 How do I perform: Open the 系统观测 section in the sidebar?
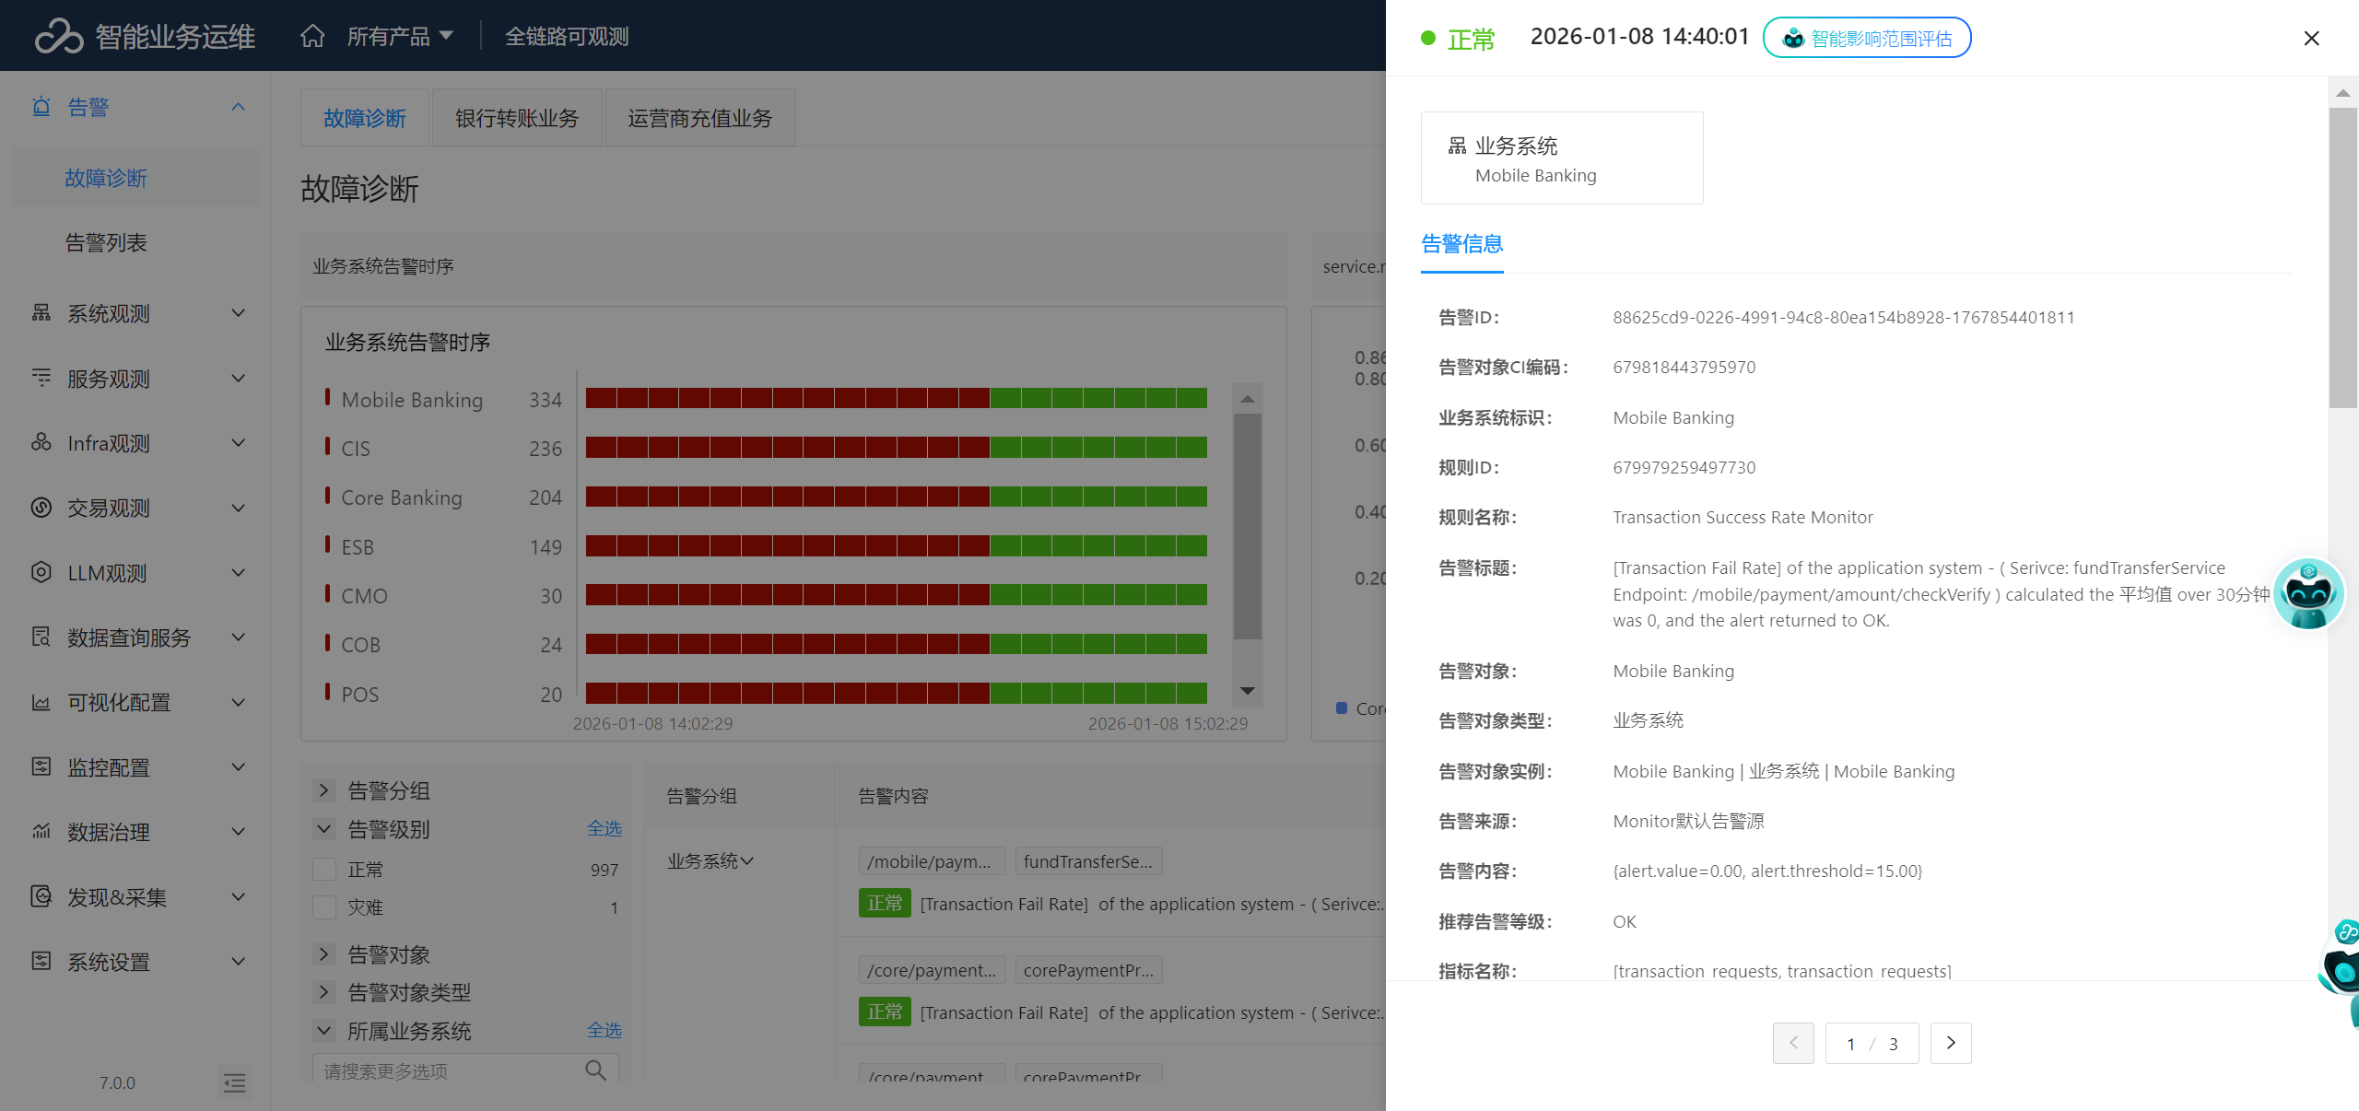click(41, 313)
